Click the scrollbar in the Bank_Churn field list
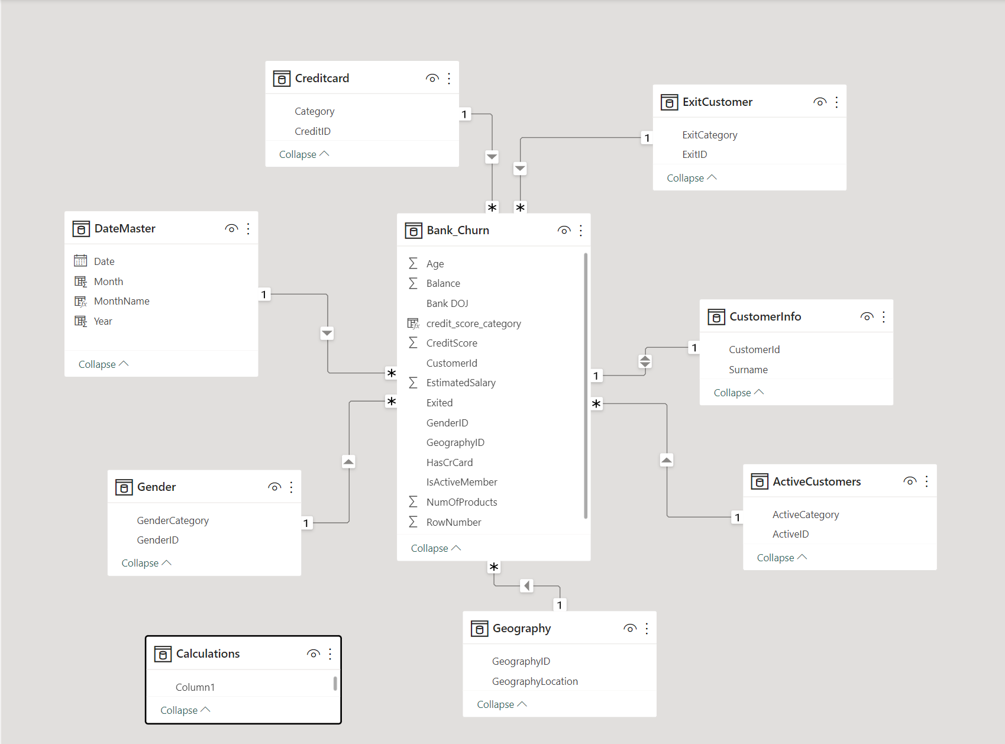The width and height of the screenshot is (1005, 744). tap(585, 390)
